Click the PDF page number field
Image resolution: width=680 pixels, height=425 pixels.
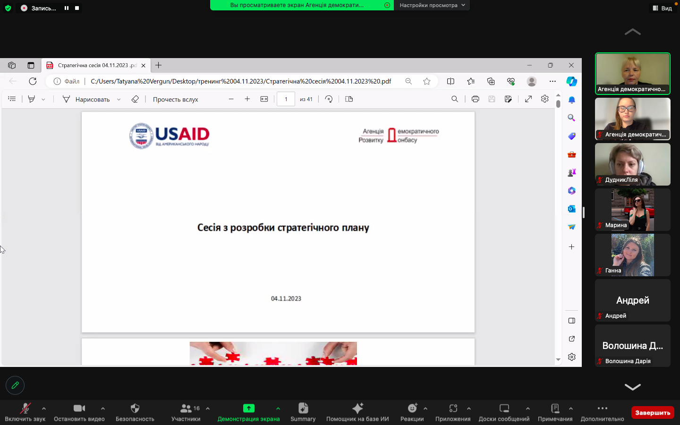click(x=286, y=99)
